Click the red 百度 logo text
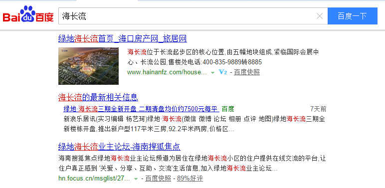Image resolution: width=385 pixels, height=188 pixels. coord(45,17)
